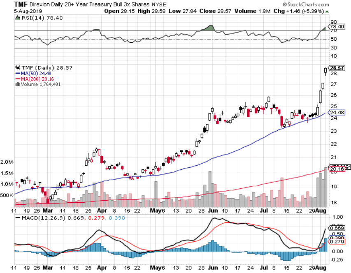
Task: Click the date 5-Aug-2019
Action: click(x=28, y=11)
